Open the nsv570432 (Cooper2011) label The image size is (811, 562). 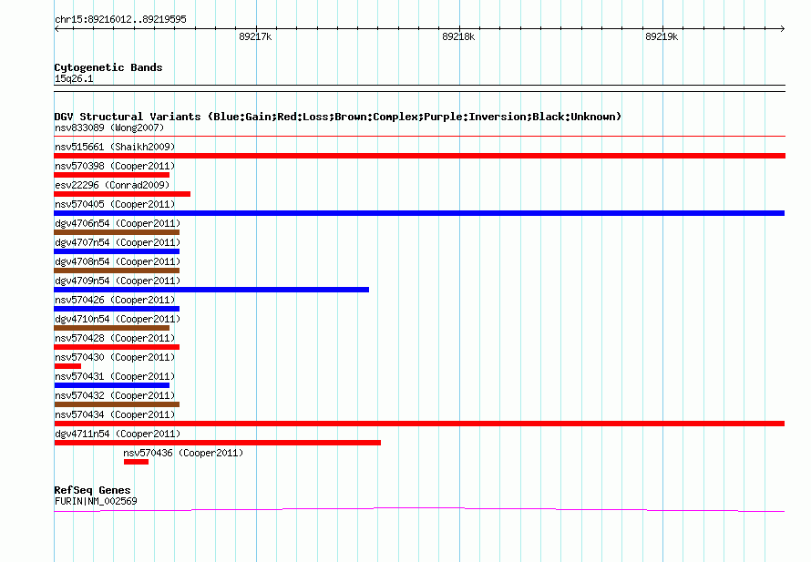click(115, 395)
